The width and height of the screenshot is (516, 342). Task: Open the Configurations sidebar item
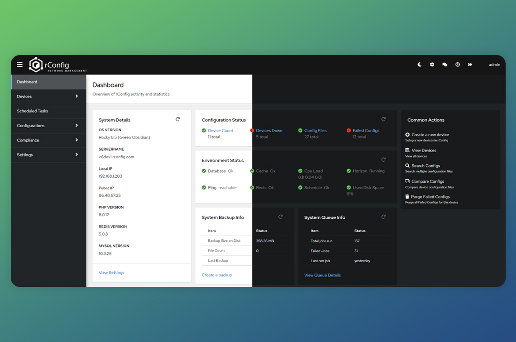tap(49, 125)
